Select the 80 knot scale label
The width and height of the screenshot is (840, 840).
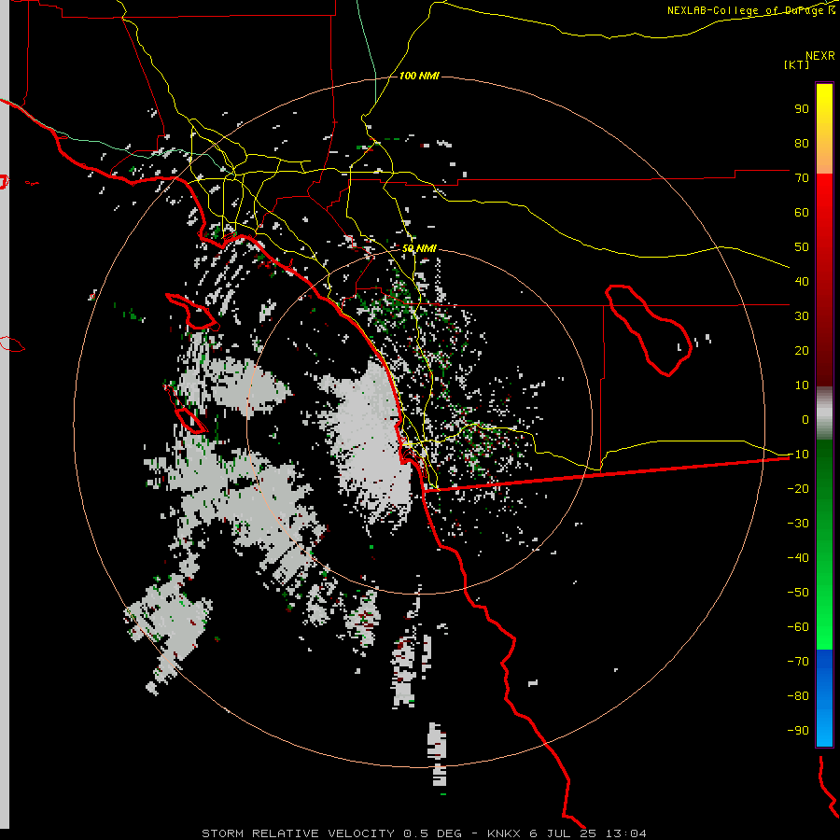tap(802, 143)
